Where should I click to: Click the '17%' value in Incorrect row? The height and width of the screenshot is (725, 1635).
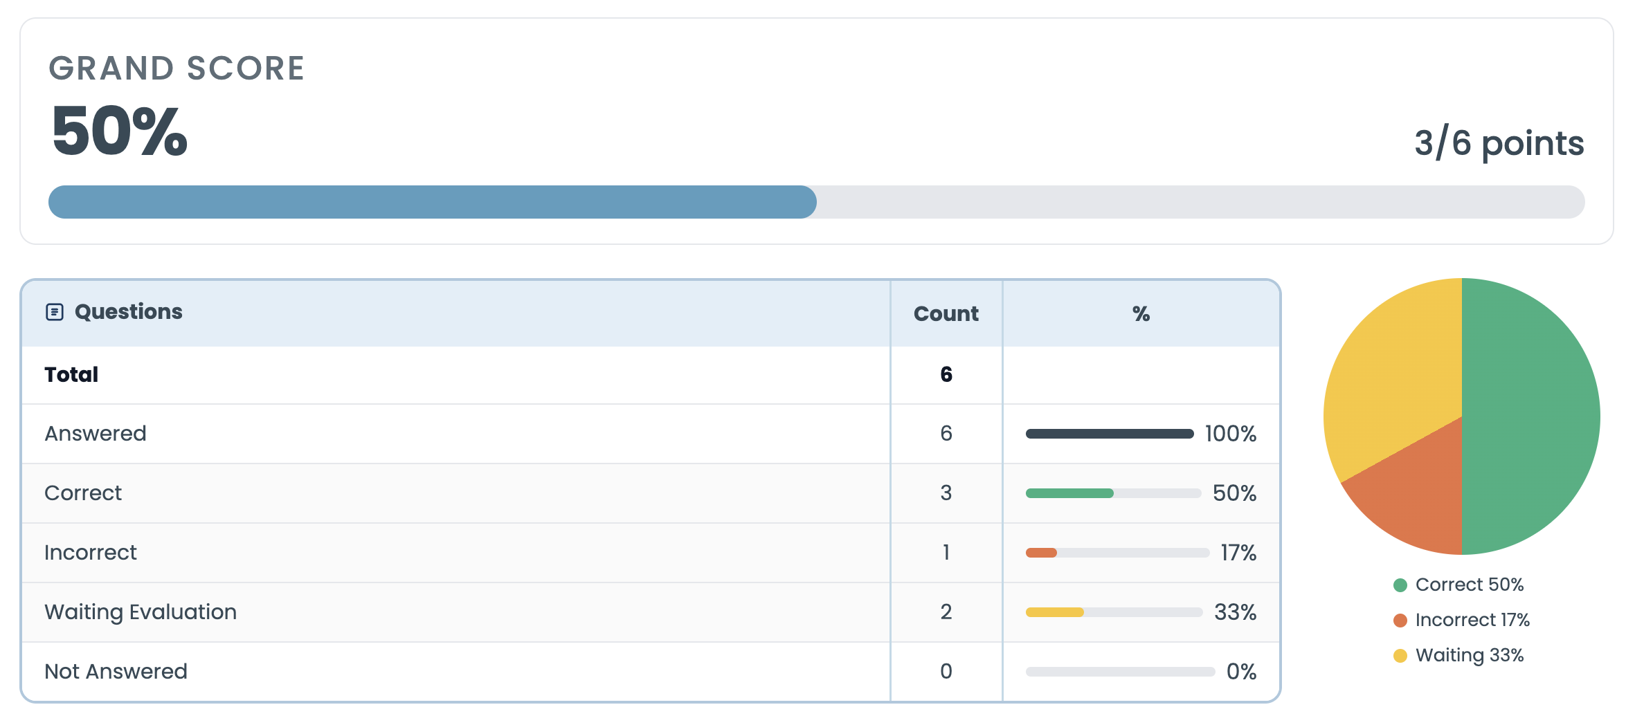pos(1239,553)
